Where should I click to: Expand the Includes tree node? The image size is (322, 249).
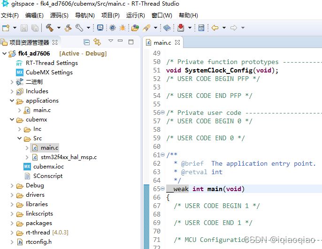12,91
